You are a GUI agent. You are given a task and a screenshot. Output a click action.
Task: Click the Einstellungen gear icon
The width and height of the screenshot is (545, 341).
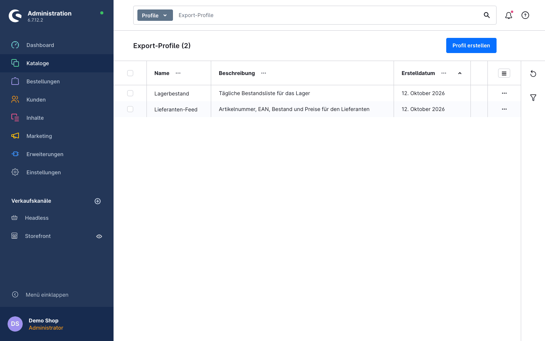[15, 172]
